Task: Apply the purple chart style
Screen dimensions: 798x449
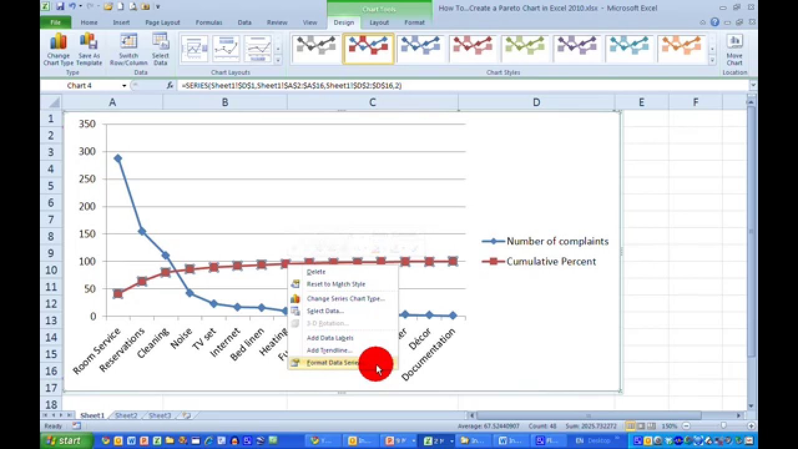Action: click(577, 49)
